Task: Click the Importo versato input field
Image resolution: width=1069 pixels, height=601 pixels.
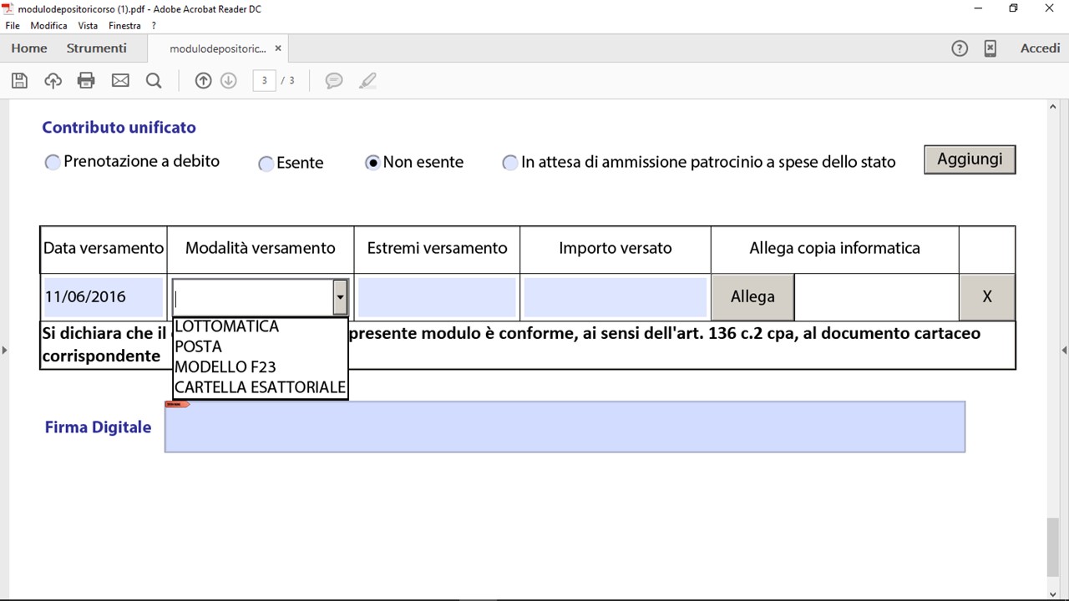Action: pyautogui.click(x=616, y=296)
